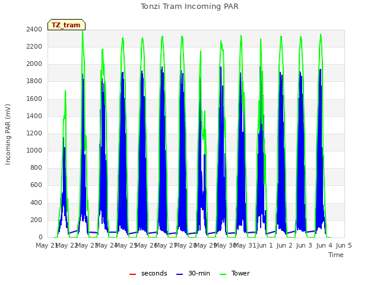Click the y-axis tick value 600
380x285 pixels.
point(36,185)
